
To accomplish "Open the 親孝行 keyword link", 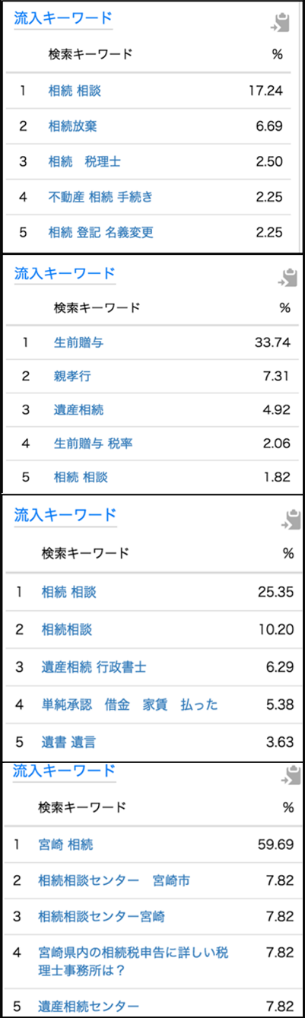I will coord(72,376).
